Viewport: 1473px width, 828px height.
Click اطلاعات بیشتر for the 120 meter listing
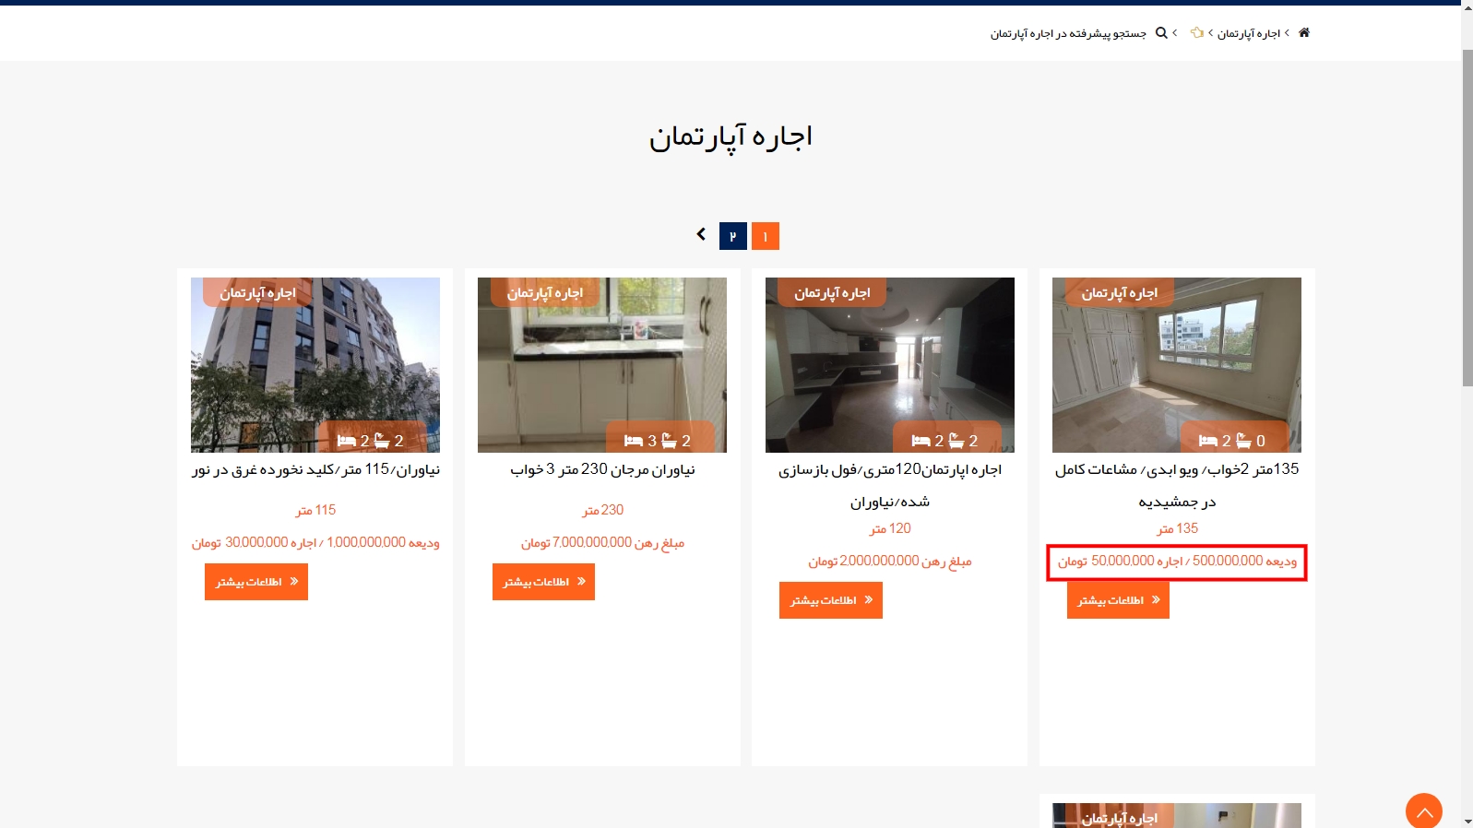831,600
